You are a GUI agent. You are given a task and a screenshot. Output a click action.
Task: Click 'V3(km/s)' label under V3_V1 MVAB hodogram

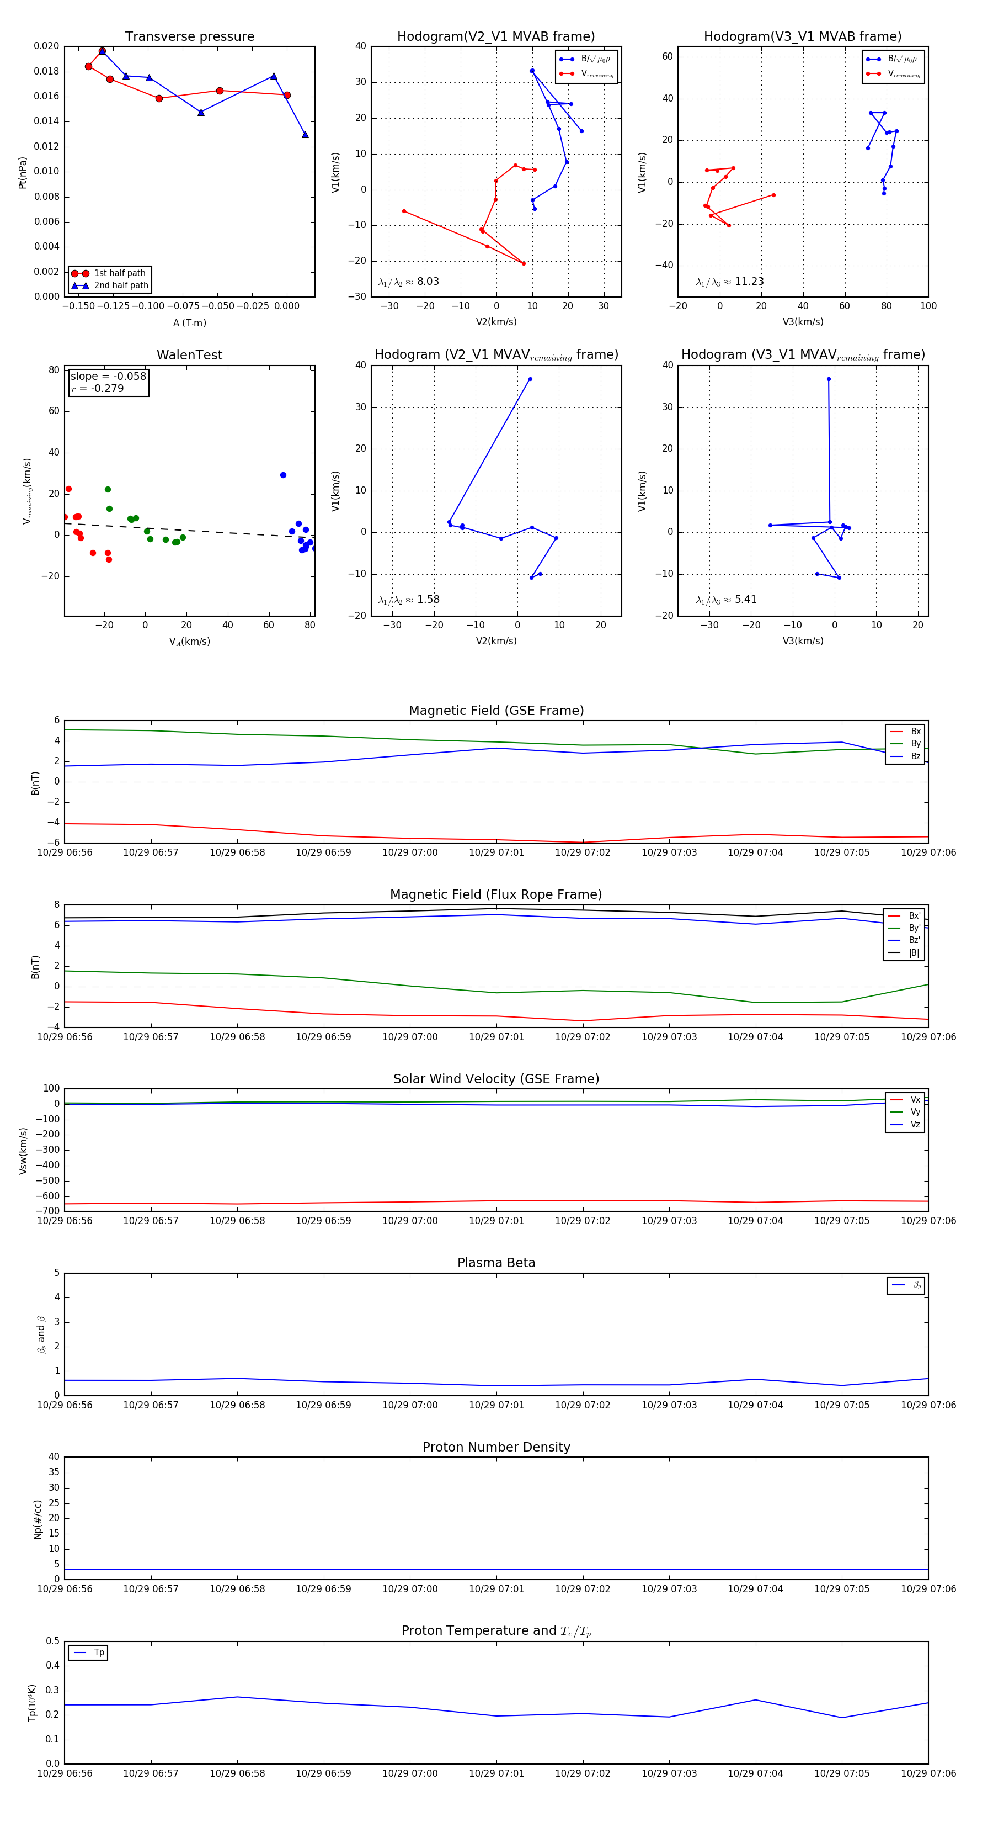(803, 322)
